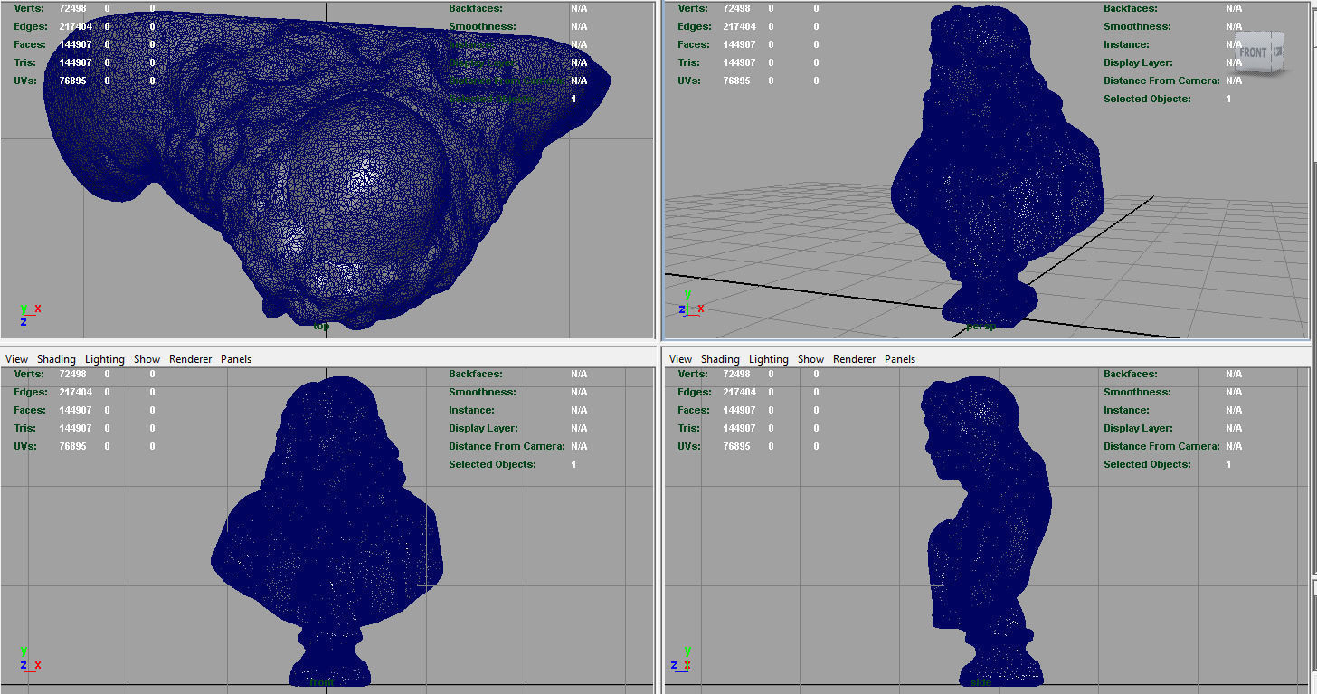Click 'Verts:' label in the top view HUD
Screen dimensions: 1317x694
pos(28,8)
